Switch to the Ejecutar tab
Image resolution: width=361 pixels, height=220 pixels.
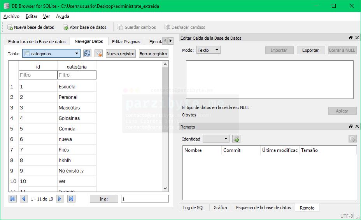pyautogui.click(x=154, y=42)
